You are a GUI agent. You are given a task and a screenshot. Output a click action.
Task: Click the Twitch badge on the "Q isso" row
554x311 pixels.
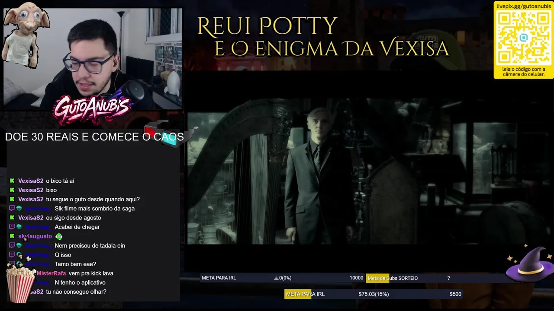point(12,255)
